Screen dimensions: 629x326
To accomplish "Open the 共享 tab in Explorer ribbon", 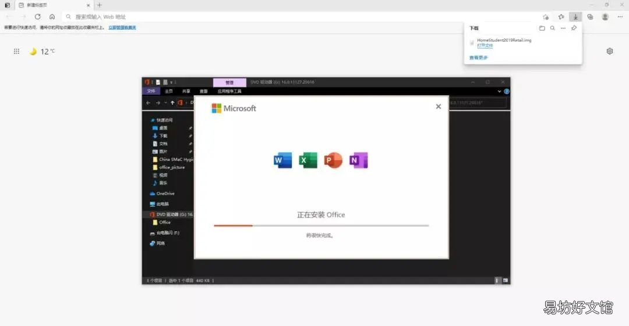I will (x=186, y=91).
